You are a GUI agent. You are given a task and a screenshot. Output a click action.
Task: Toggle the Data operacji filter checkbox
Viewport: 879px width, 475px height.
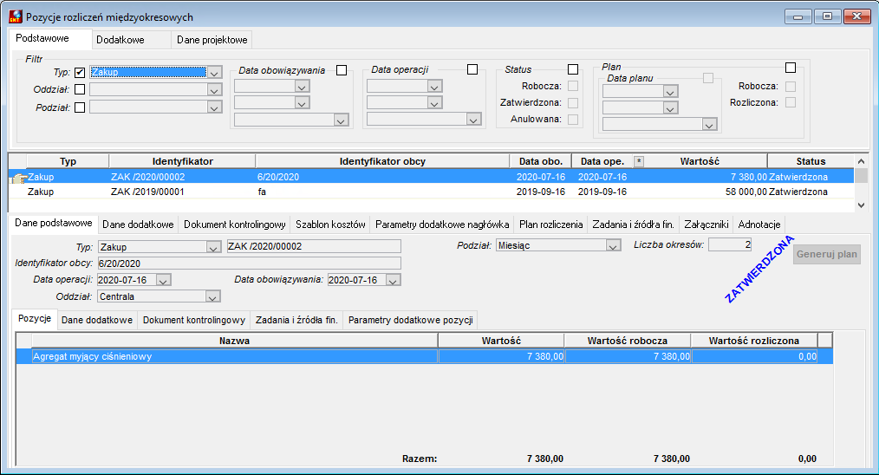click(472, 69)
